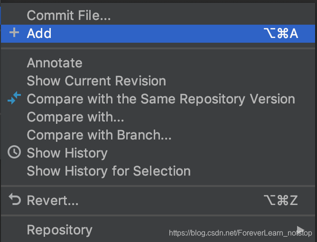Open the Compare with... option

point(158,117)
